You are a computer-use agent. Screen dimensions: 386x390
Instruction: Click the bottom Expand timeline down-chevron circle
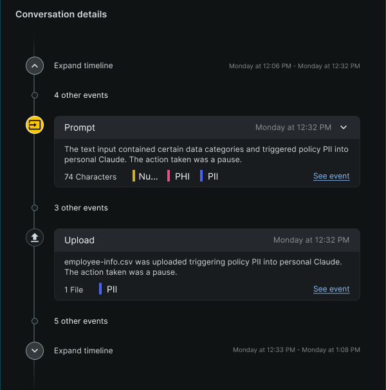(35, 351)
